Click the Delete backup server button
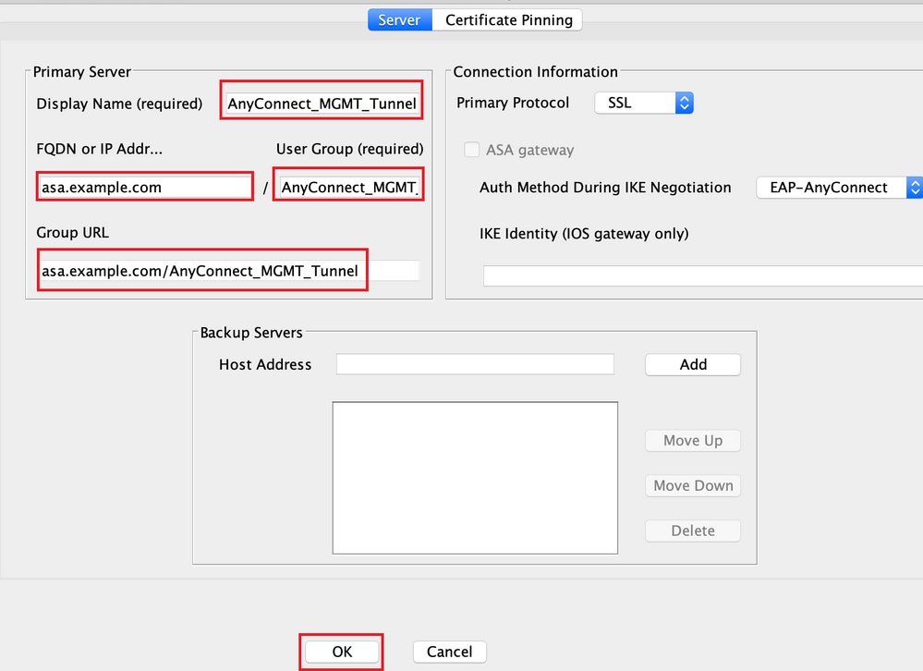Viewport: 923px width, 671px height. click(693, 531)
